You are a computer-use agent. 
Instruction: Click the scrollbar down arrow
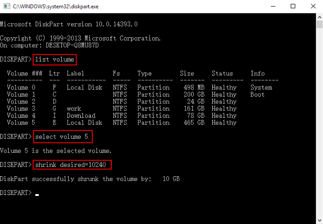tap(319, 220)
